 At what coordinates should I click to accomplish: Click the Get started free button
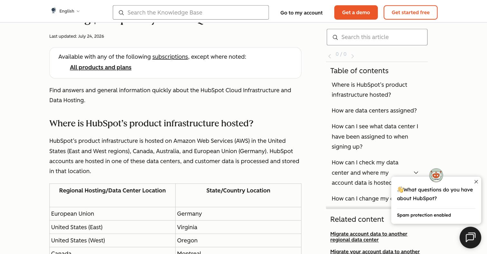(410, 13)
